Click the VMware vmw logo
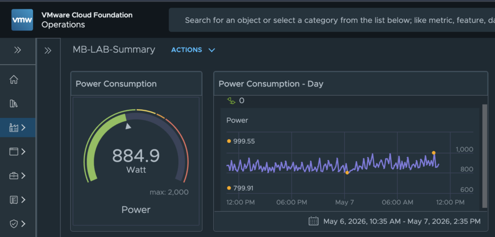Image resolution: width=495 pixels, height=237 pixels. pyautogui.click(x=22, y=20)
